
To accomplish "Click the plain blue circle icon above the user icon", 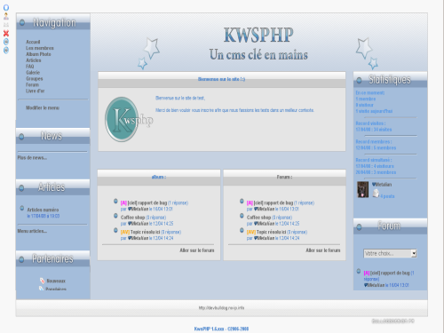I will pos(6,7).
